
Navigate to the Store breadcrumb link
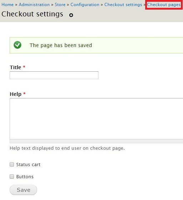60,5
